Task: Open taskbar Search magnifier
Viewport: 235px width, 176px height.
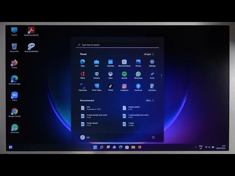Action: coord(102,147)
